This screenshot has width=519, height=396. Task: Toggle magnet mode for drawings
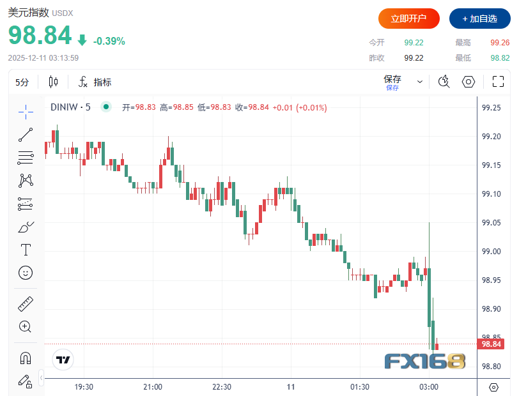(26, 358)
